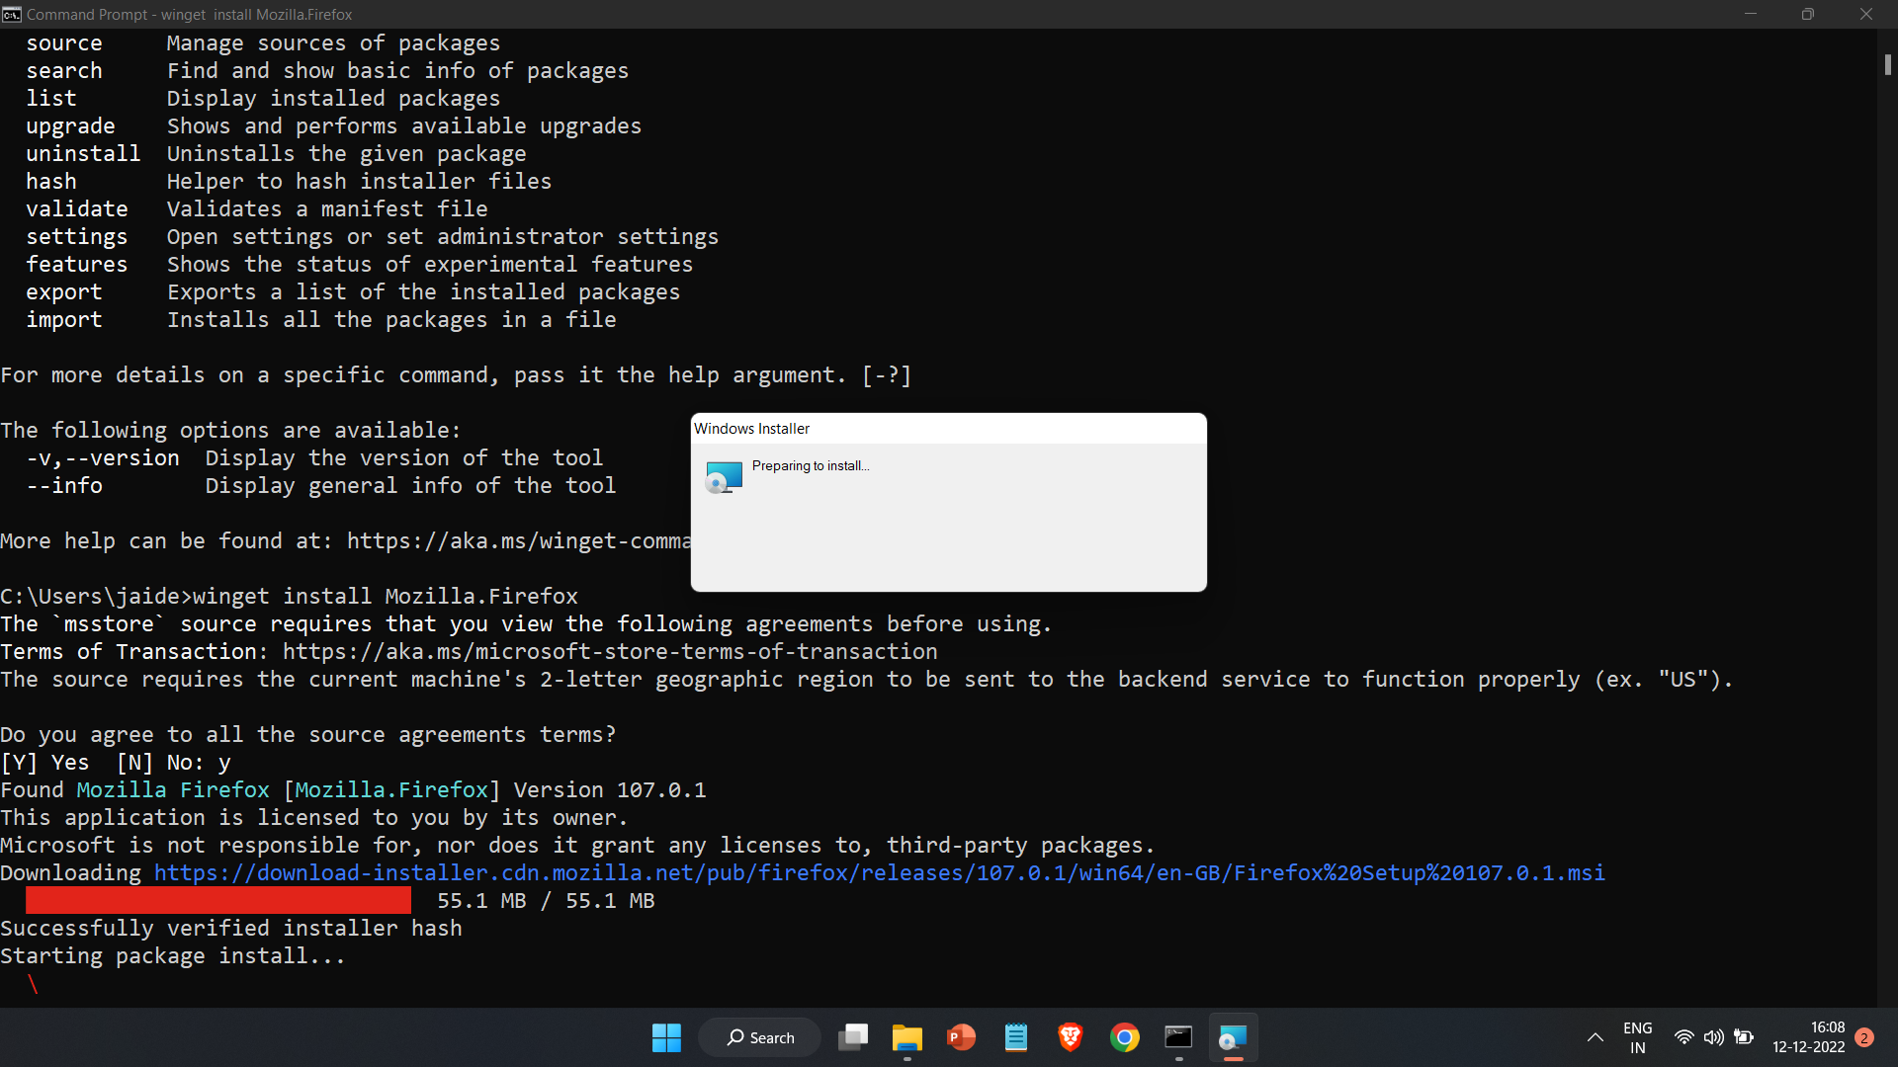Open Google Chrome from the taskbar
Viewport: 1898px width, 1067px height.
pyautogui.click(x=1125, y=1037)
